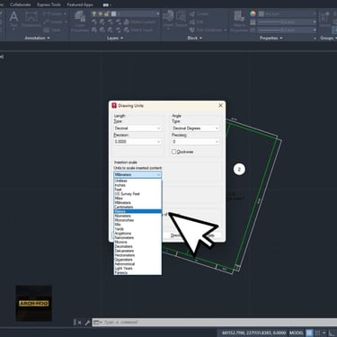The image size is (337, 337).
Task: Expand the Layers panel
Action: tap(115, 38)
